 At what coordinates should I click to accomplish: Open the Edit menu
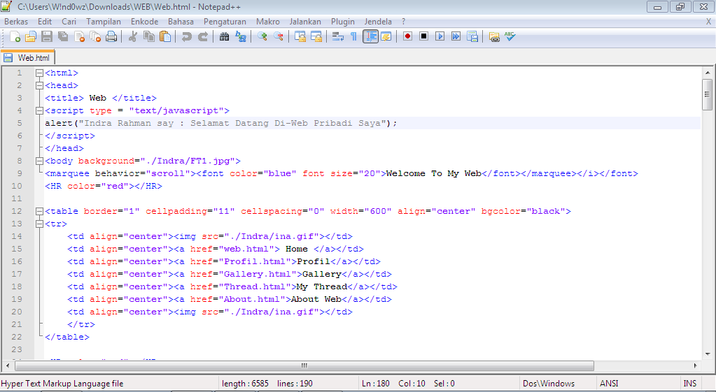[45, 22]
